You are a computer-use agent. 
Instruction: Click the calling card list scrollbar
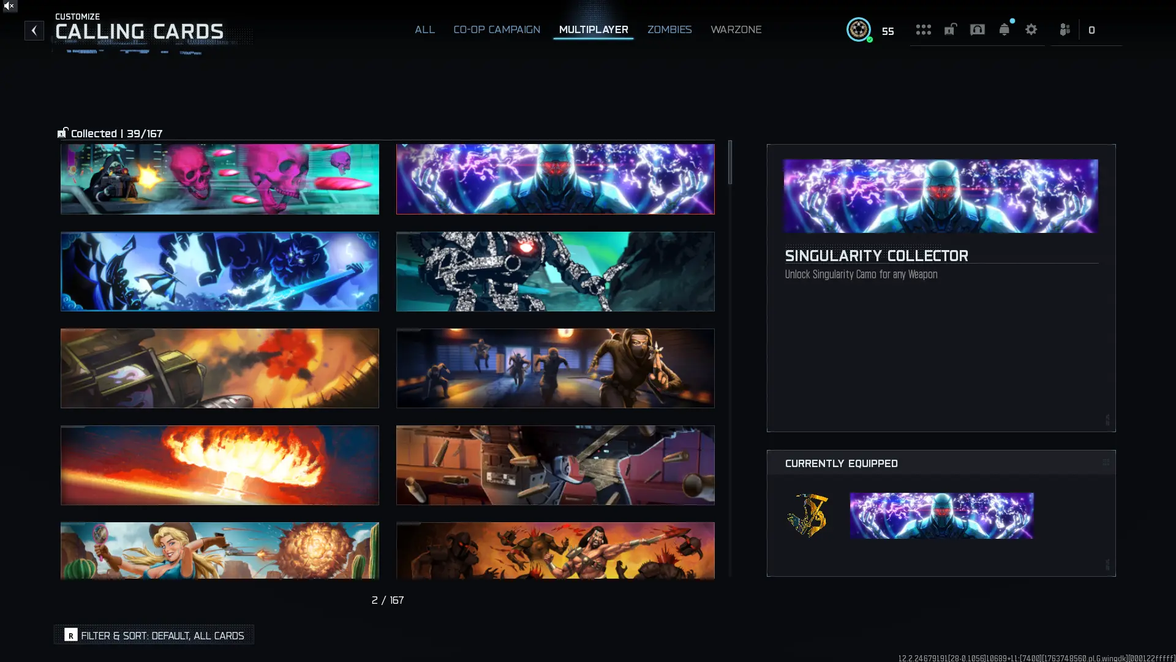[x=729, y=162]
